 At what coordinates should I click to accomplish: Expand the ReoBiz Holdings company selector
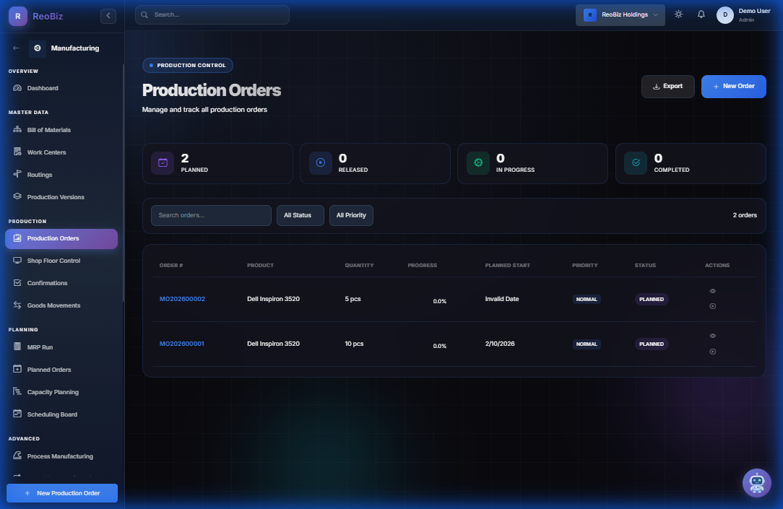point(620,14)
